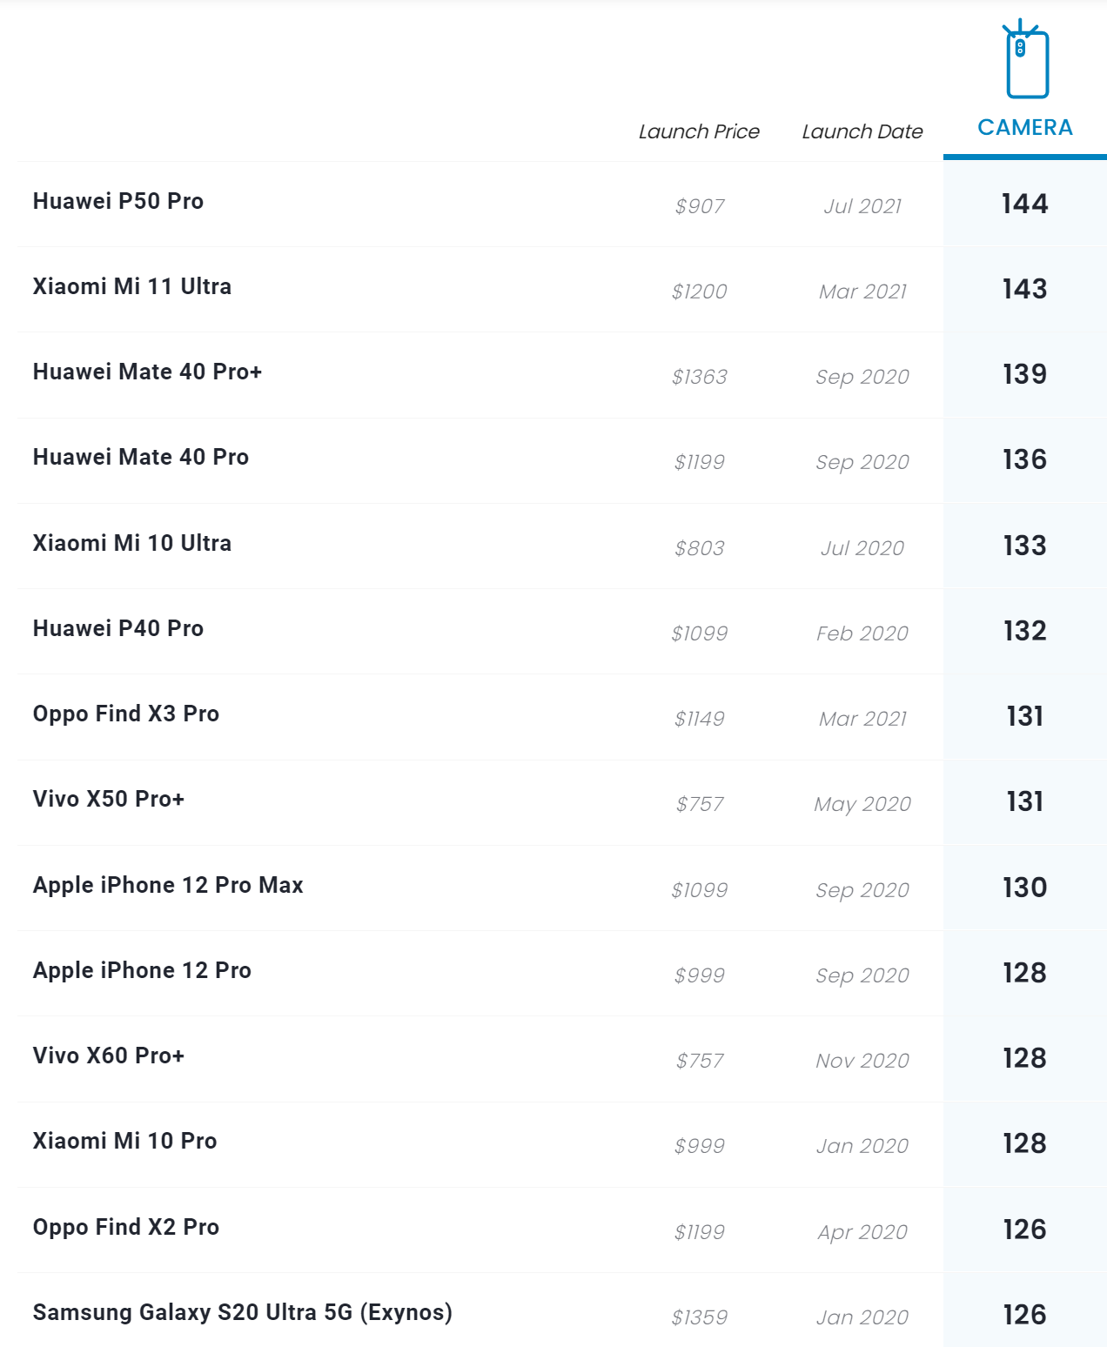
Task: Open the Xiaomi Mi 10 Ultra page
Action: point(132,543)
